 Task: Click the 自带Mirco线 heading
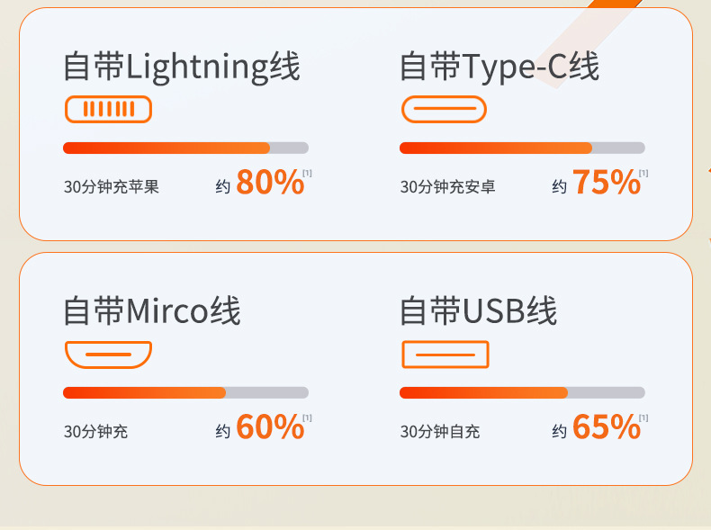click(152, 311)
